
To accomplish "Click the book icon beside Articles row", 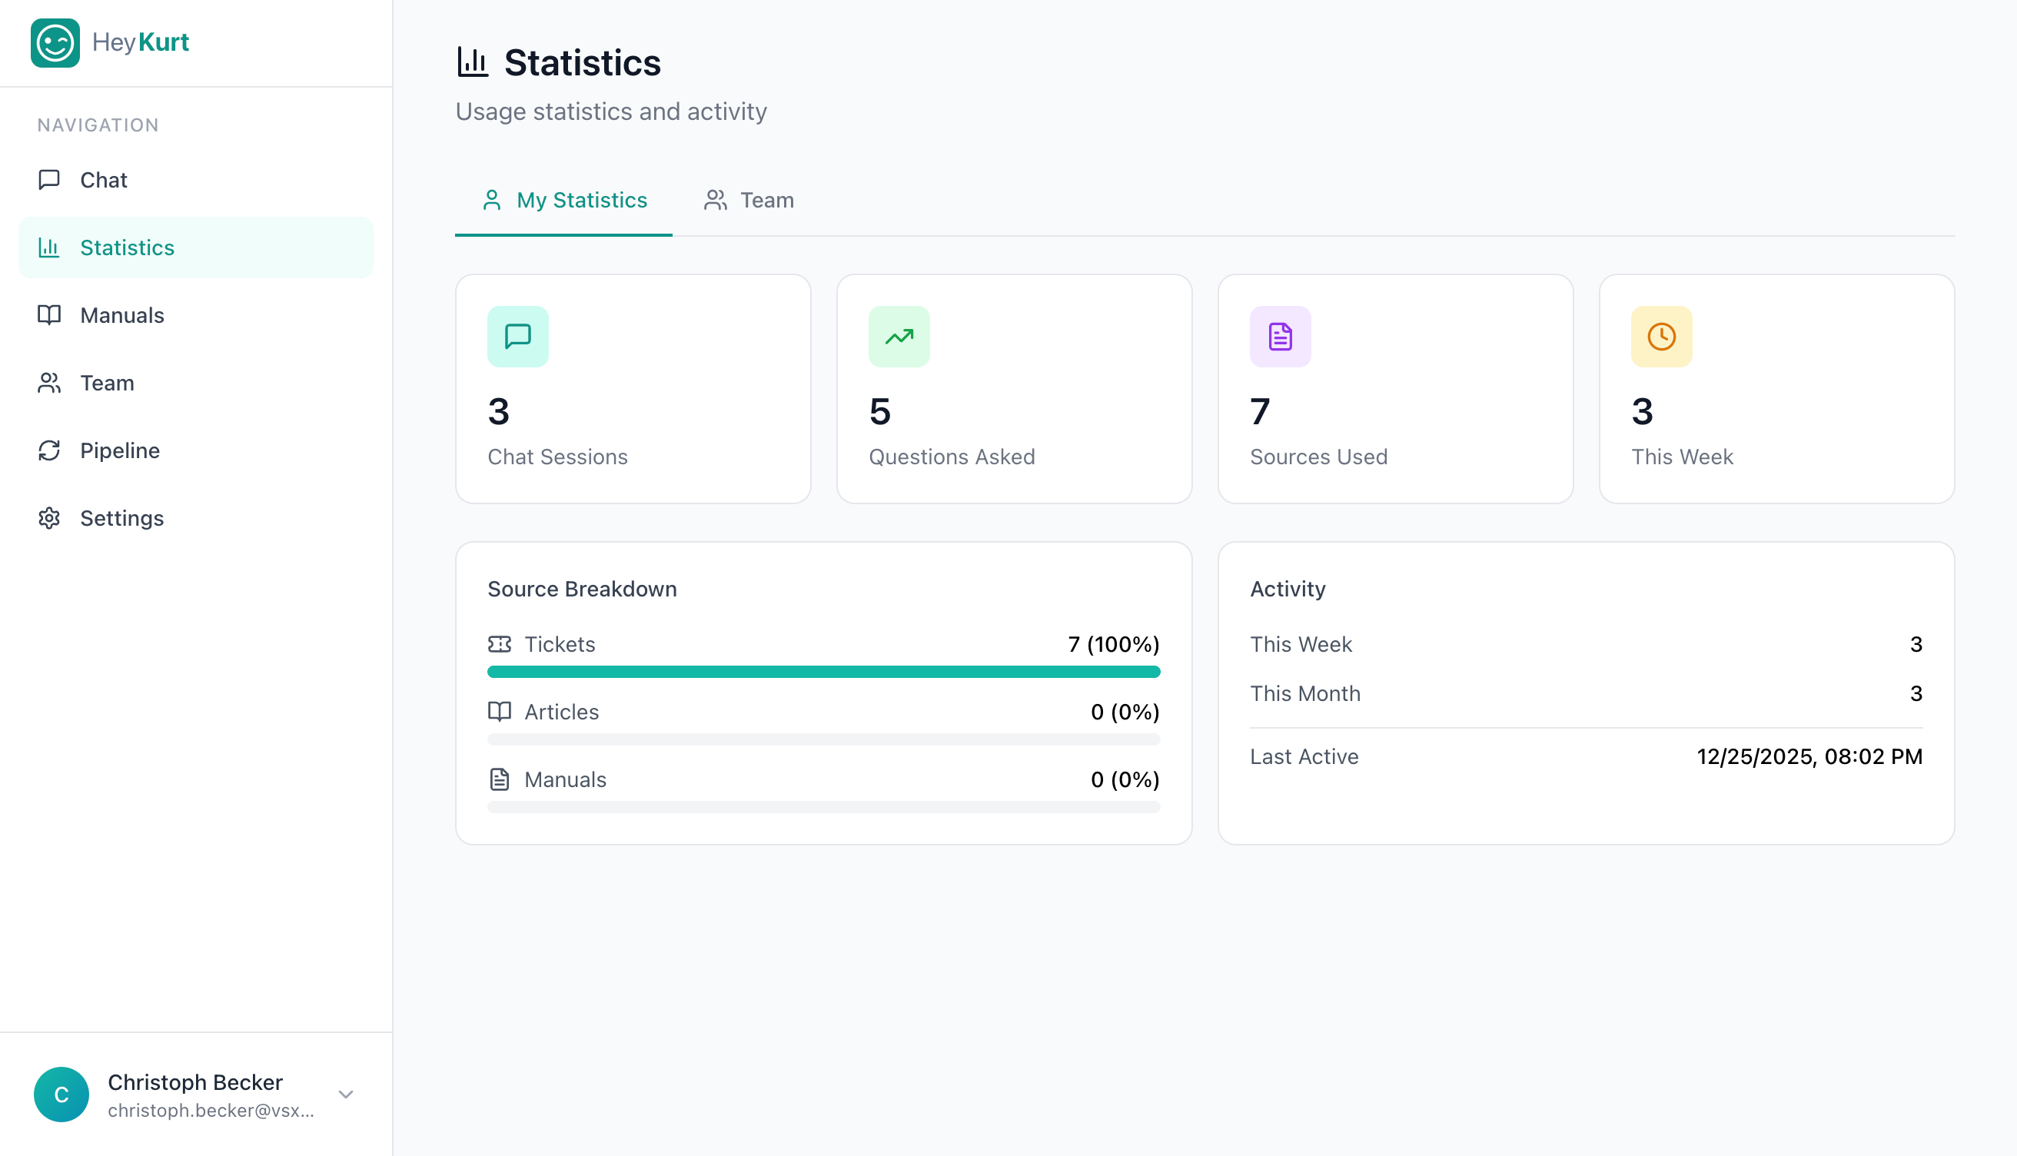I will pyautogui.click(x=500, y=712).
